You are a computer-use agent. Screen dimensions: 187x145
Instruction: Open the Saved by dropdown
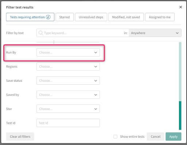coord(68,95)
